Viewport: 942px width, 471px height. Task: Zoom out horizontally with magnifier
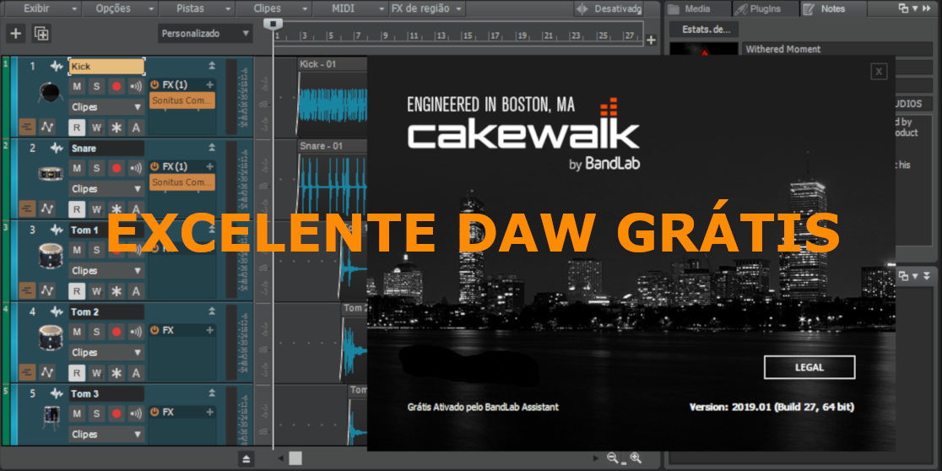(x=613, y=457)
